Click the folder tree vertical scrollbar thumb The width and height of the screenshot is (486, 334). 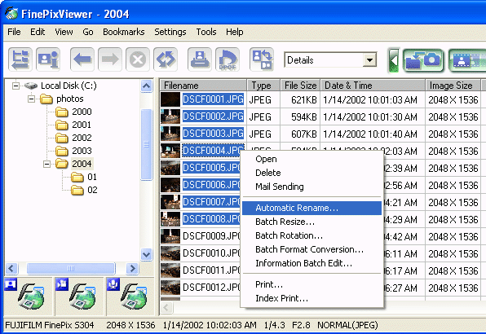[146, 144]
